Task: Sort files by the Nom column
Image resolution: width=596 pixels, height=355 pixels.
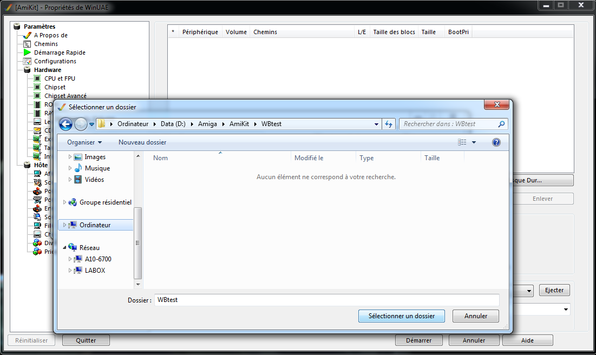Action: pyautogui.click(x=161, y=158)
